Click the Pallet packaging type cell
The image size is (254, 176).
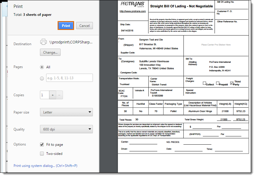pos(173,111)
